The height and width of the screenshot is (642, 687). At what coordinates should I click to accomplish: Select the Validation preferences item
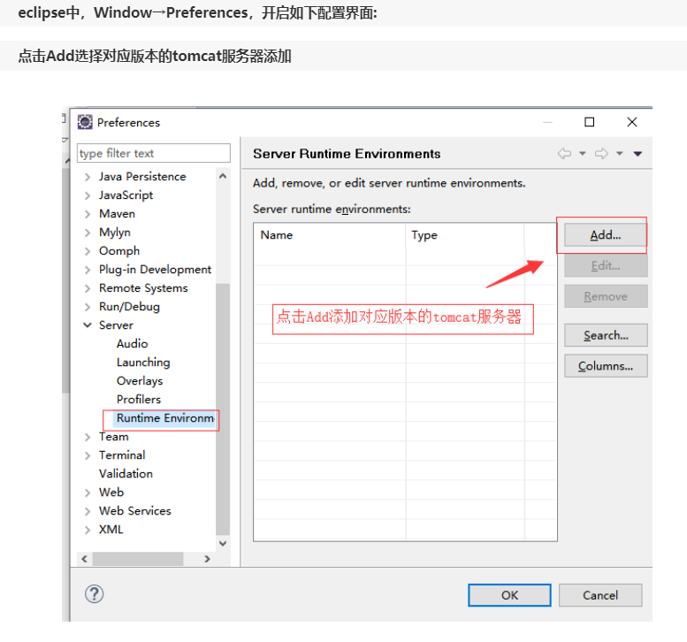click(126, 474)
